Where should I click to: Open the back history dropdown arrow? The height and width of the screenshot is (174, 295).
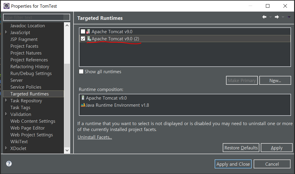pyautogui.click(x=271, y=17)
